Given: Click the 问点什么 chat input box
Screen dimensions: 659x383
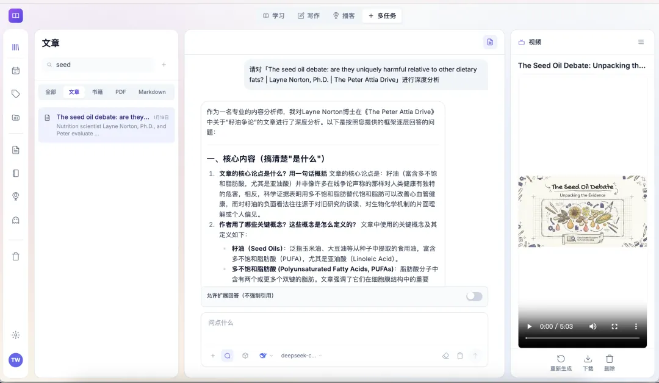Looking at the screenshot, I should (x=344, y=329).
